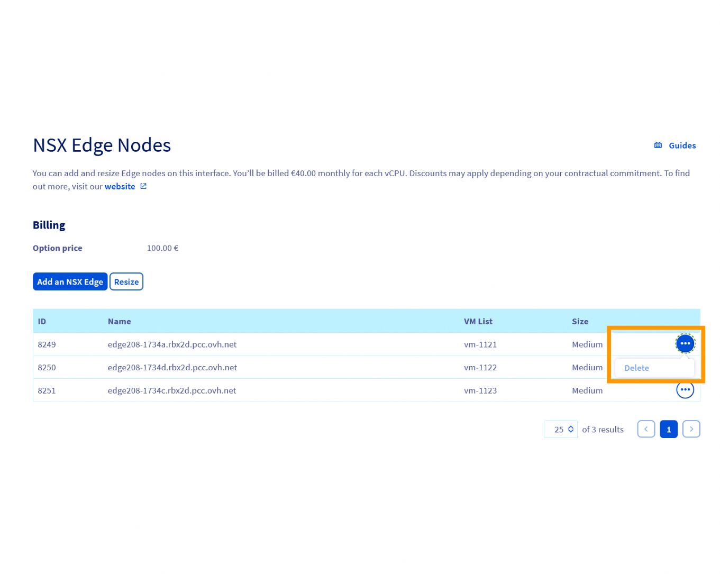Open the actions ellipsis menu for edge node 8251

tap(685, 390)
